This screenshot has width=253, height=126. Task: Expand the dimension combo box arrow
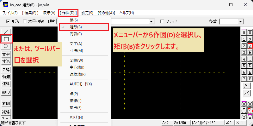[151, 21]
